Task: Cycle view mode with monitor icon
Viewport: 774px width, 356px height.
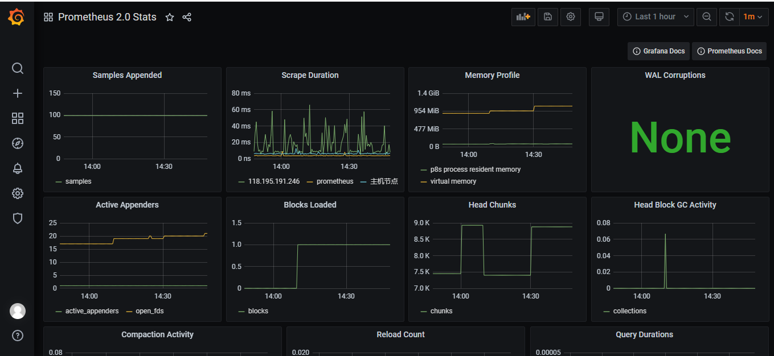Action: (599, 17)
